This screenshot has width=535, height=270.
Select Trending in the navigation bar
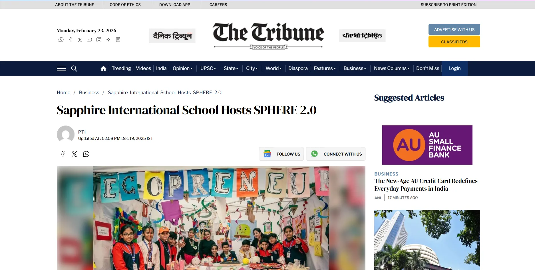121,68
